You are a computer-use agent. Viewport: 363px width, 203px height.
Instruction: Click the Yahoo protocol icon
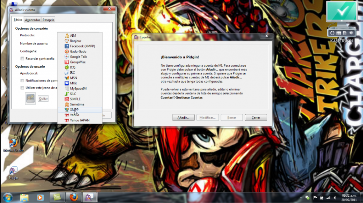67,115
